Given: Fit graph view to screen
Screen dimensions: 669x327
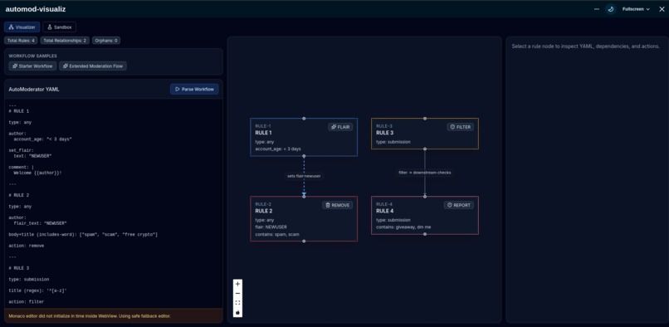Looking at the screenshot, I should click(237, 303).
